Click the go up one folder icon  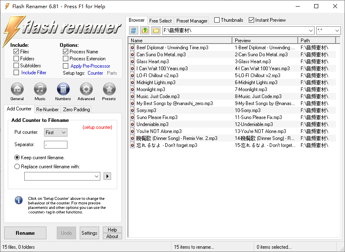click(144, 30)
